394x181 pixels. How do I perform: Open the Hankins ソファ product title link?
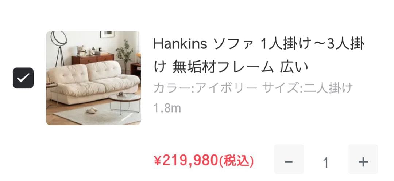[x=259, y=55]
